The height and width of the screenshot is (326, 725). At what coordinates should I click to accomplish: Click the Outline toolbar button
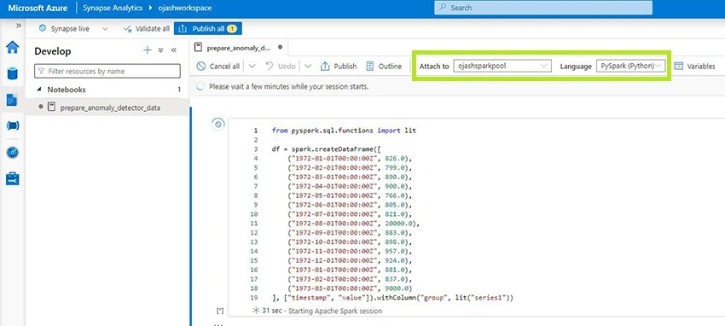click(384, 66)
